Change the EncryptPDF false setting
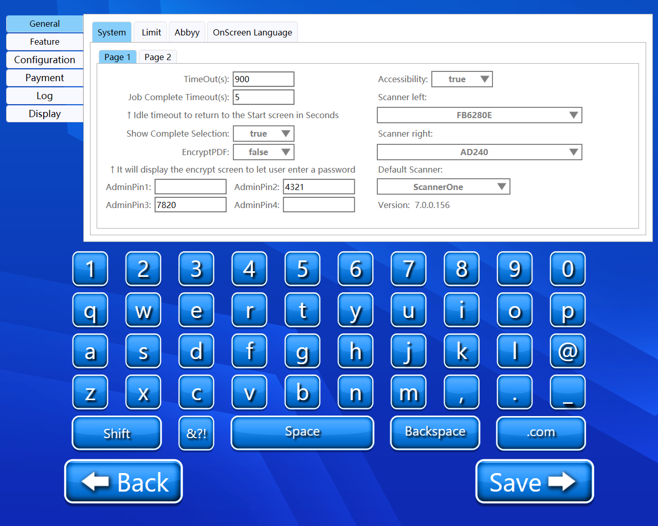 click(x=263, y=152)
